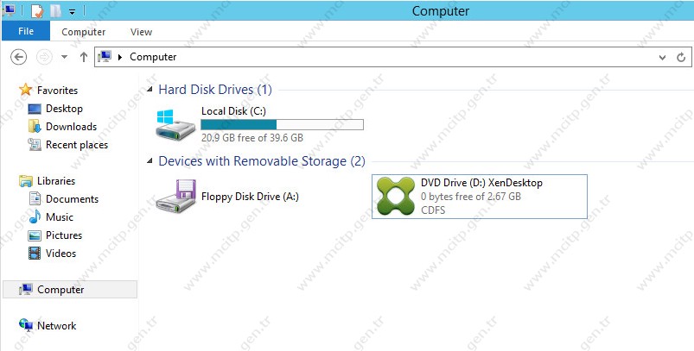Image resolution: width=694 pixels, height=351 pixels.
Task: Collapse the Hard Disk Drives group
Action: [x=150, y=90]
